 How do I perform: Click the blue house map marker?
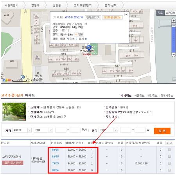pos(89,47)
